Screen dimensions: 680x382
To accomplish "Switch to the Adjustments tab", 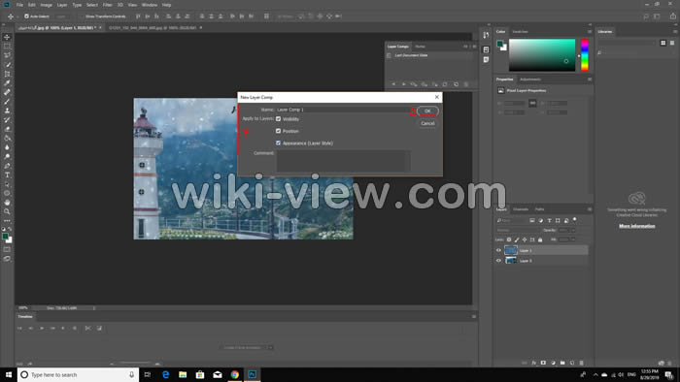I will pos(530,80).
